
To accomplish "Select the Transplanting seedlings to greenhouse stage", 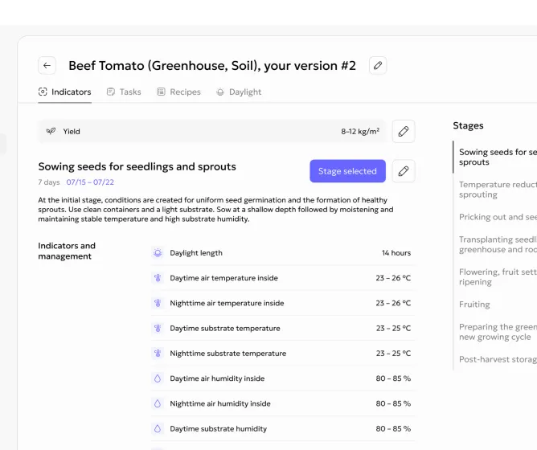I will [x=497, y=244].
